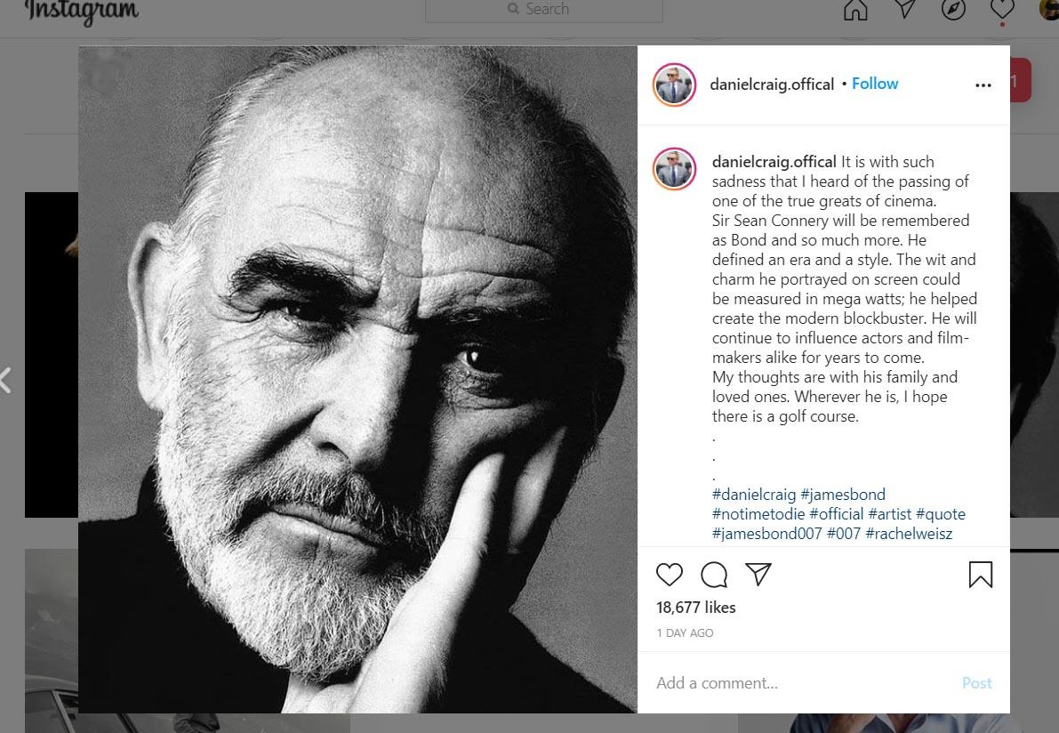The height and width of the screenshot is (733, 1059).
Task: Open activity heart icon in header
Action: point(1002,10)
